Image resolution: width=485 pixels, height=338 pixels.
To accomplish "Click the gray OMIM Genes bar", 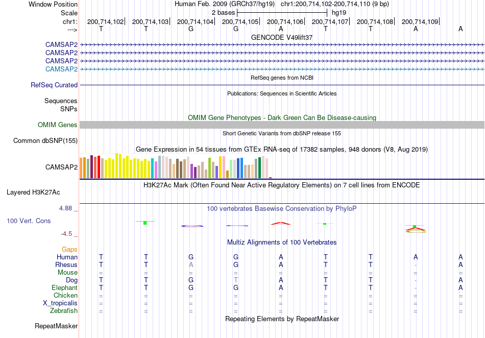I will tap(282, 125).
